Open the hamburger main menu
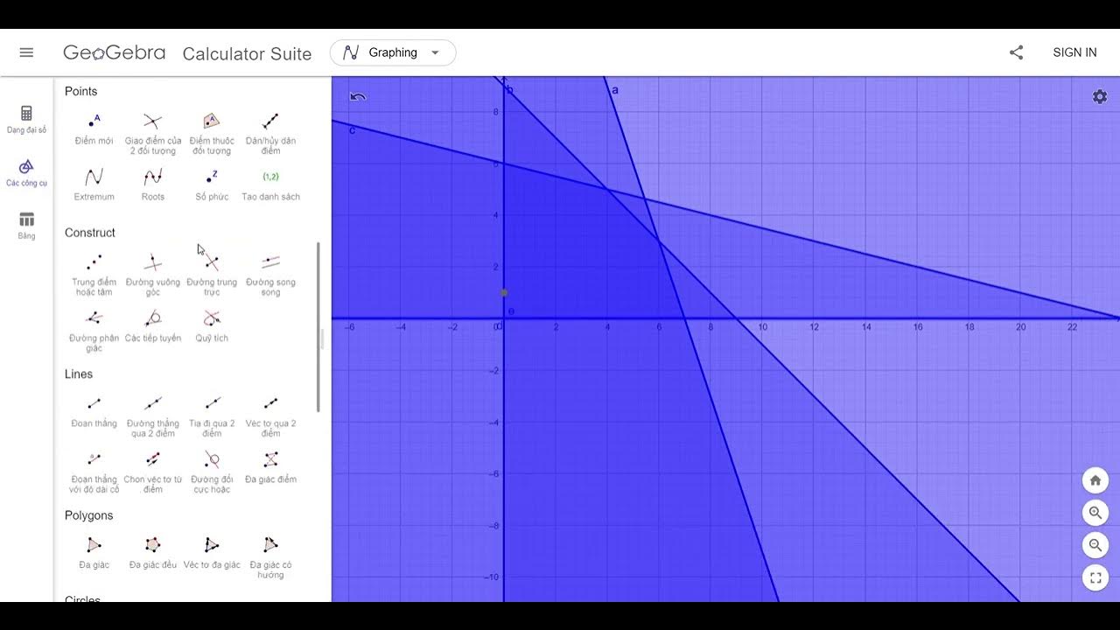1120x630 pixels. (x=26, y=52)
